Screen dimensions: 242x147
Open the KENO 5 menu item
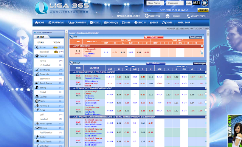(x=140, y=23)
